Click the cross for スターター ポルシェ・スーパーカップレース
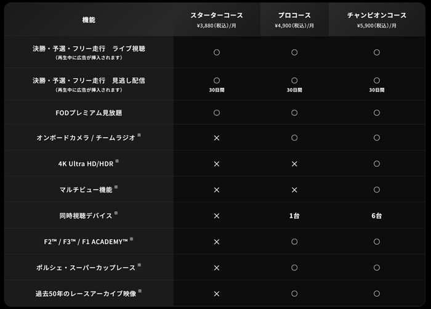The width and height of the screenshot is (431, 309). click(217, 268)
